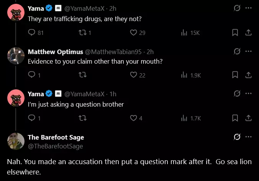Open more options on Yama's 1h tweet
This screenshot has width=259, height=181.
point(248,94)
